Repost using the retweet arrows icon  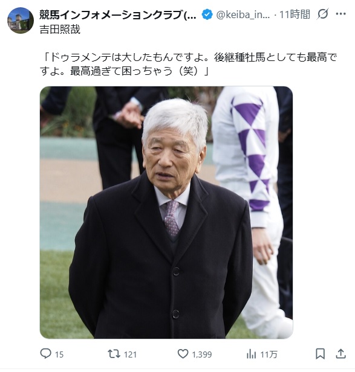coord(114,354)
